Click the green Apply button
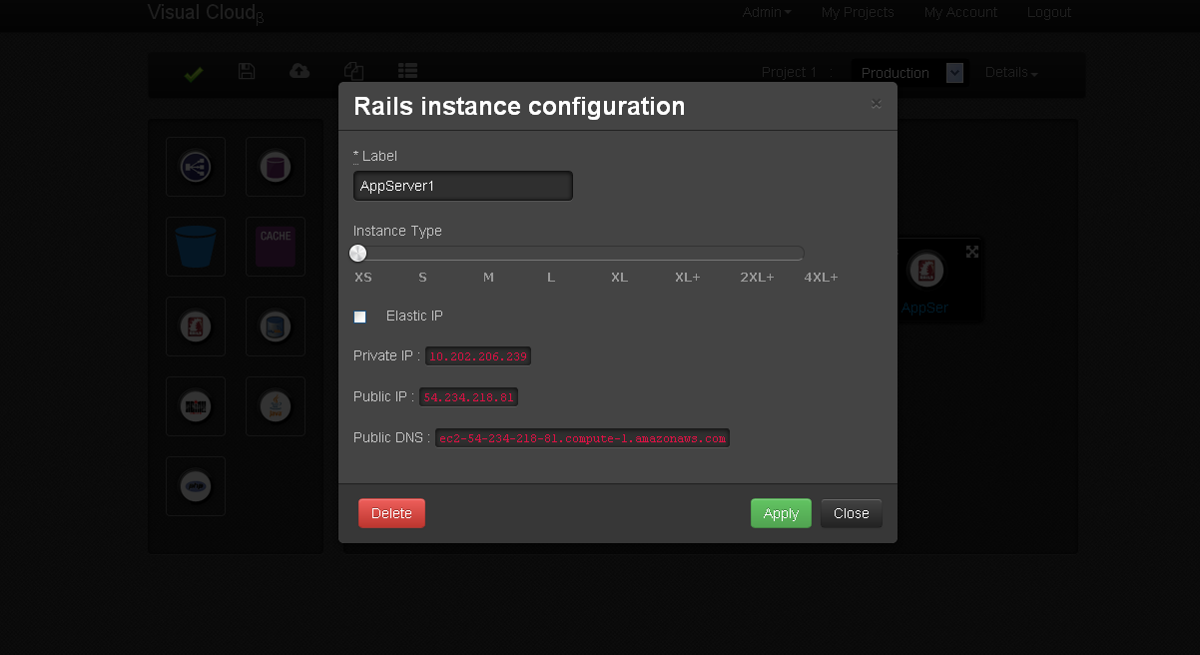 click(x=781, y=513)
